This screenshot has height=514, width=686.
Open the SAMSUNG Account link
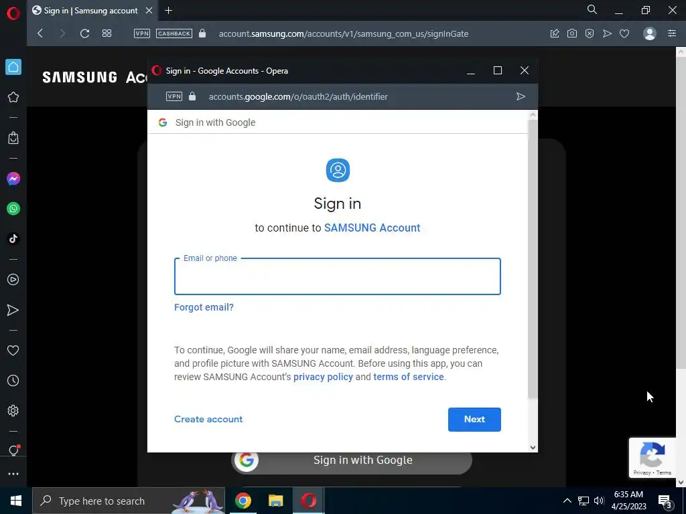[x=372, y=228]
